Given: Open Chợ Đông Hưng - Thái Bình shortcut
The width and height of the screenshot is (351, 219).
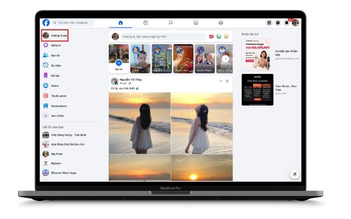Looking at the screenshot, I should (x=64, y=135).
